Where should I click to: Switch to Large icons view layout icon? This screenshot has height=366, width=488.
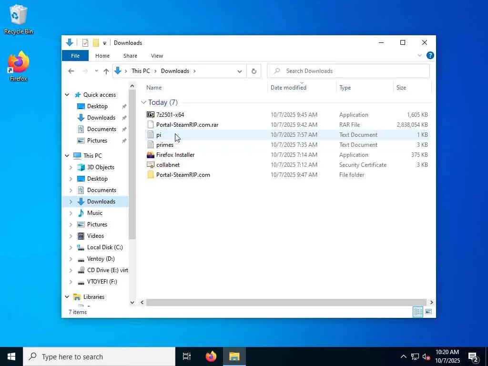coord(428,312)
